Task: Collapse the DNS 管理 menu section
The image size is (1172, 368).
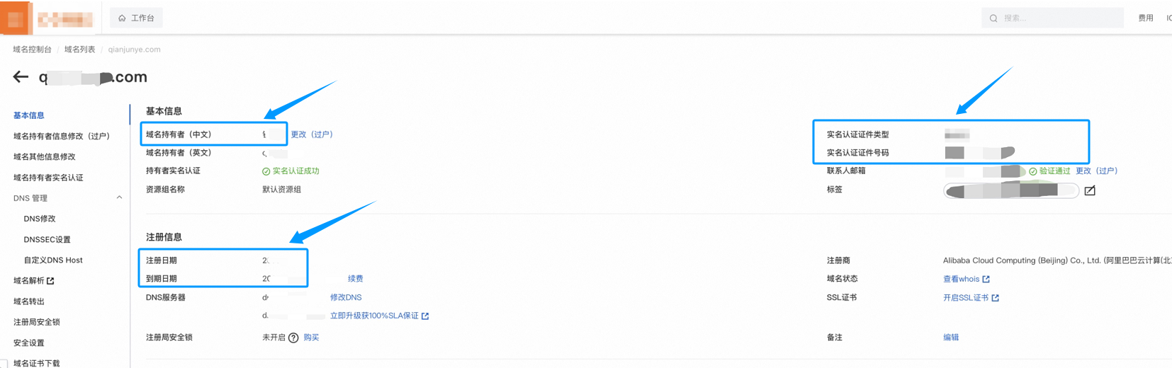Action: tap(119, 198)
